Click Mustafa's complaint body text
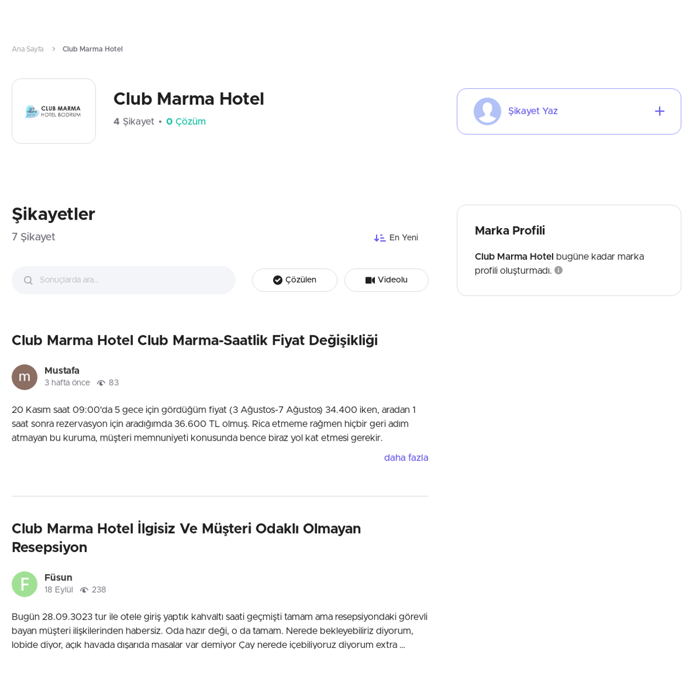This screenshot has width=693, height=693. pos(214,424)
